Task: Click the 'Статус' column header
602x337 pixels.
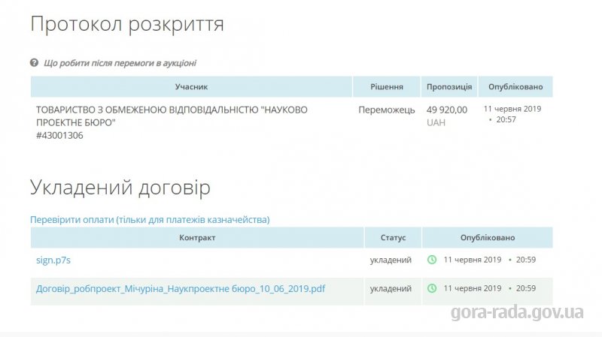Action: 393,237
